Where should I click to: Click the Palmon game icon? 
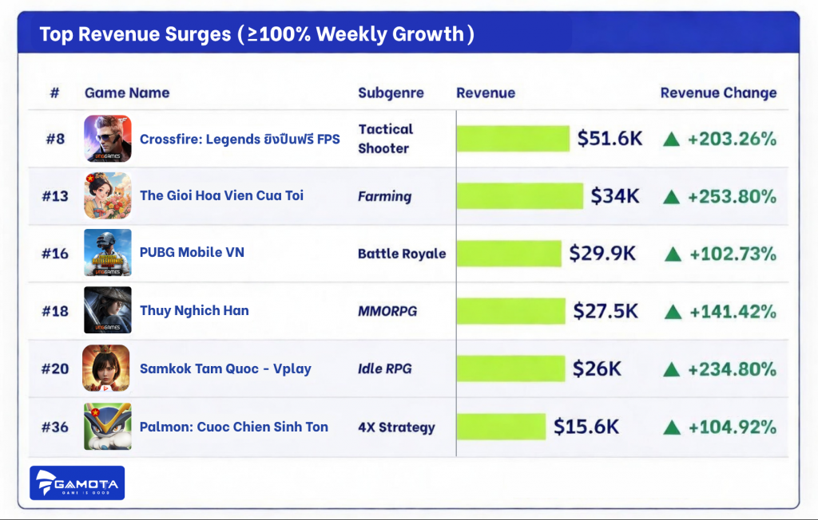point(107,427)
